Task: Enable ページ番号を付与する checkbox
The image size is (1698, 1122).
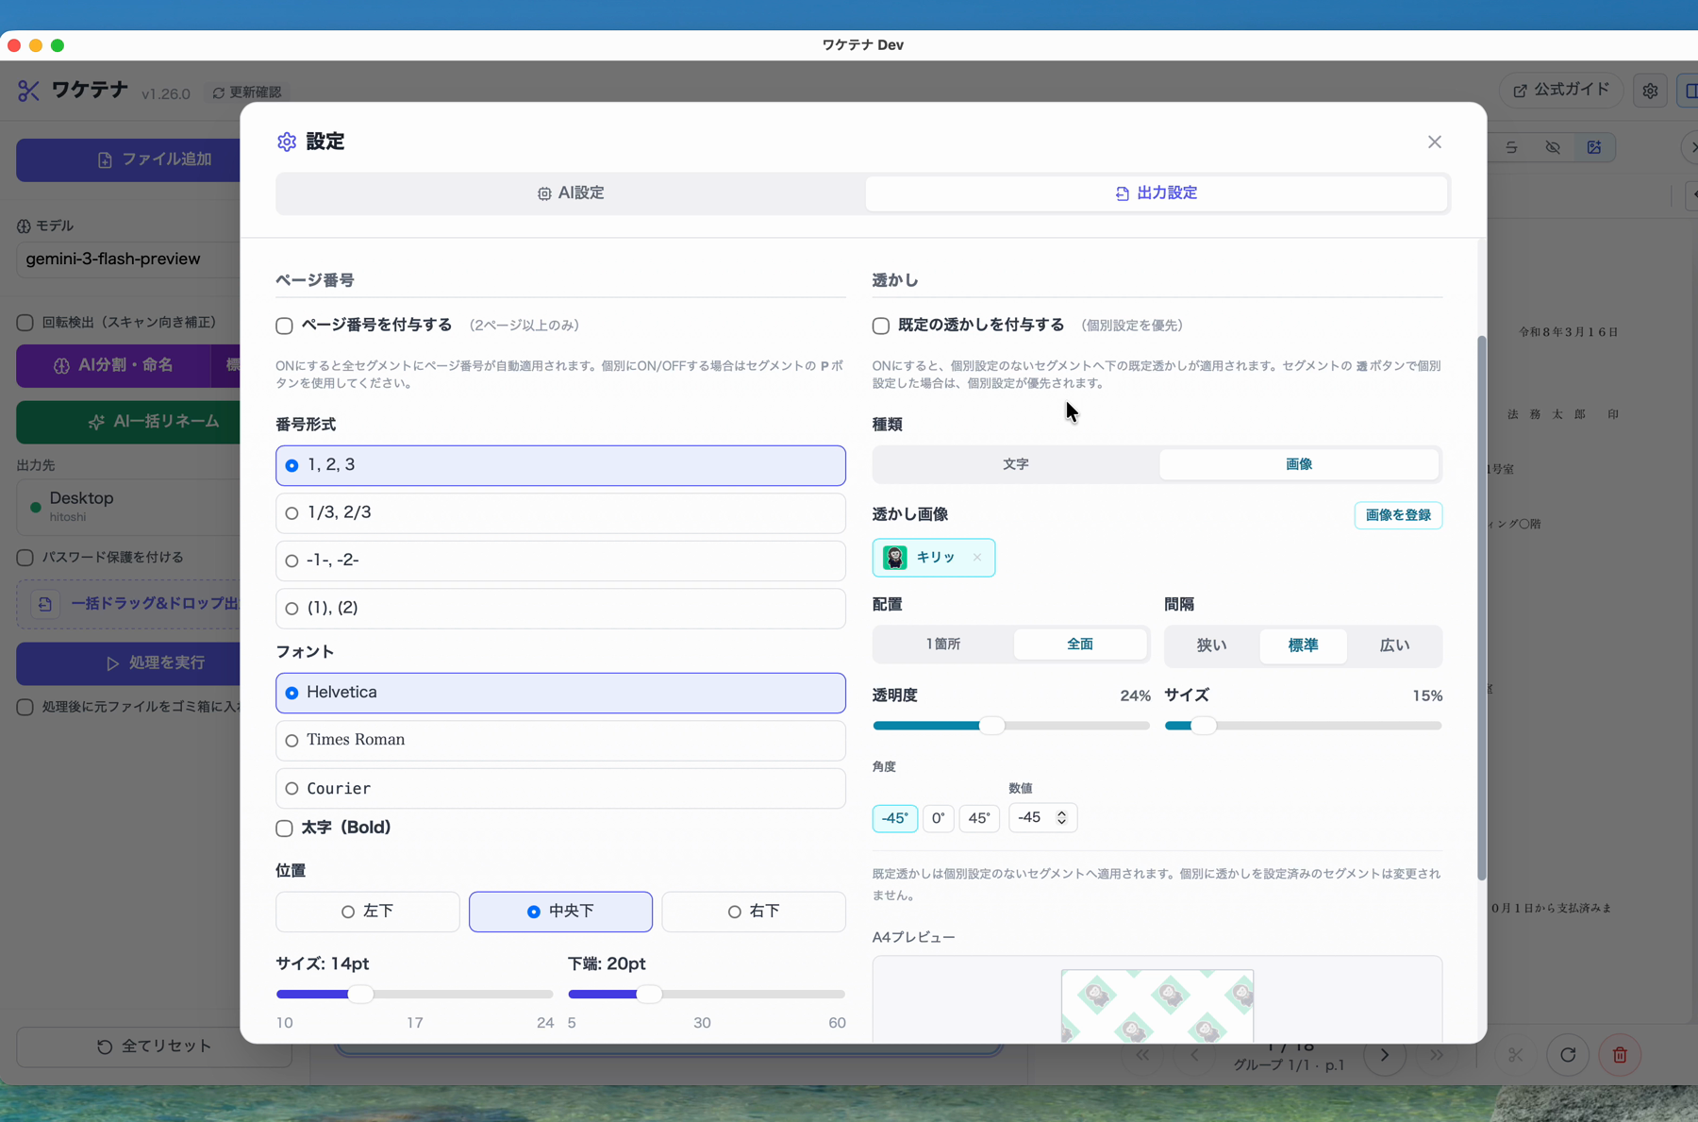Action: [x=284, y=326]
